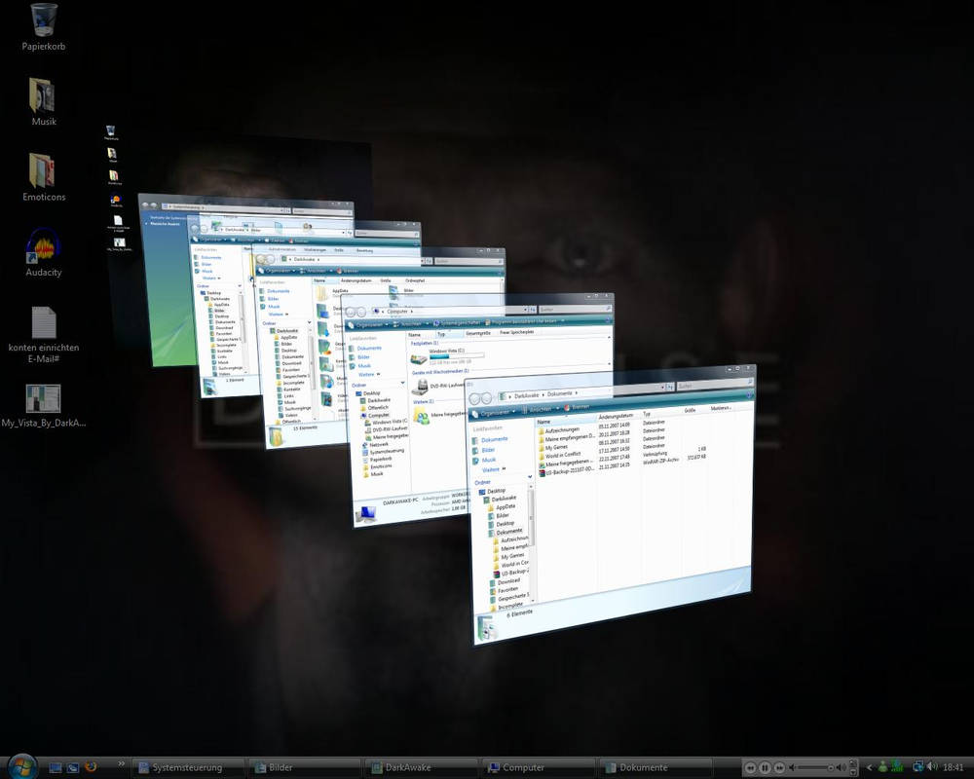This screenshot has height=779, width=974.
Task: Open the Organisieren dropdown menu
Action: (x=495, y=411)
